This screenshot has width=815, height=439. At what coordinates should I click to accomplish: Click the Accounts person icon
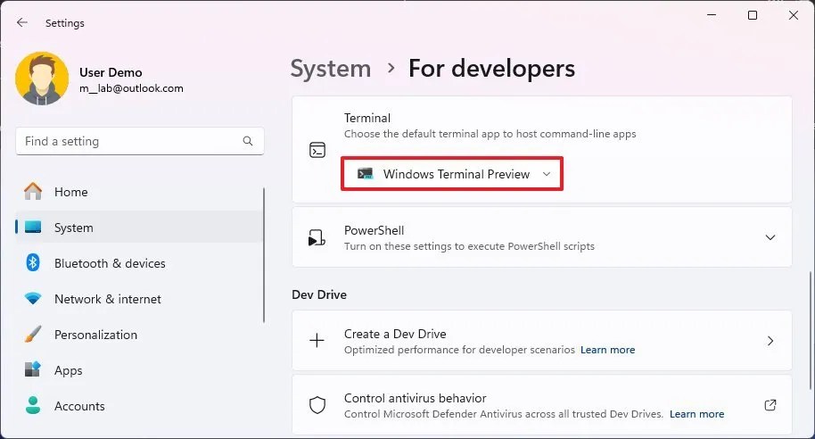pos(33,405)
